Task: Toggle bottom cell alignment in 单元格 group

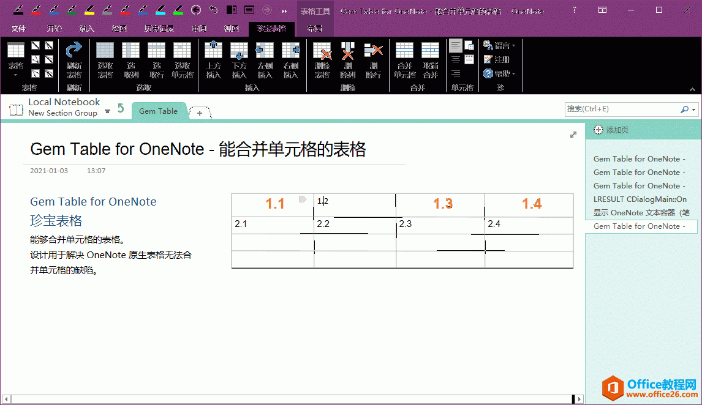Action: click(x=455, y=73)
